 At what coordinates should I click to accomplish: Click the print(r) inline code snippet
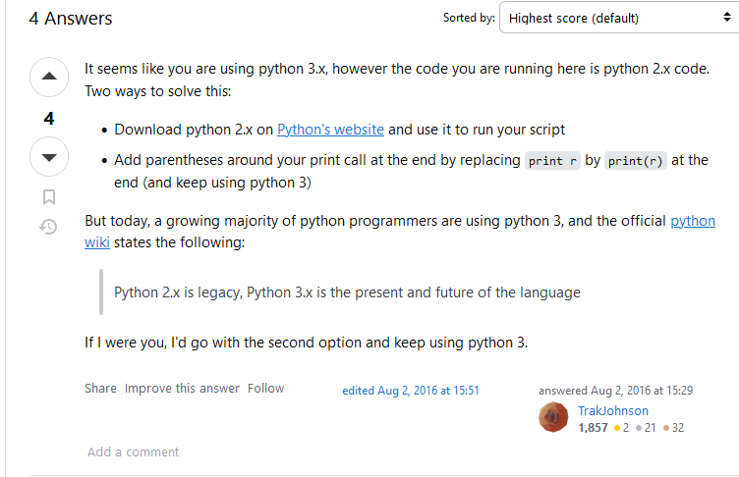point(636,161)
